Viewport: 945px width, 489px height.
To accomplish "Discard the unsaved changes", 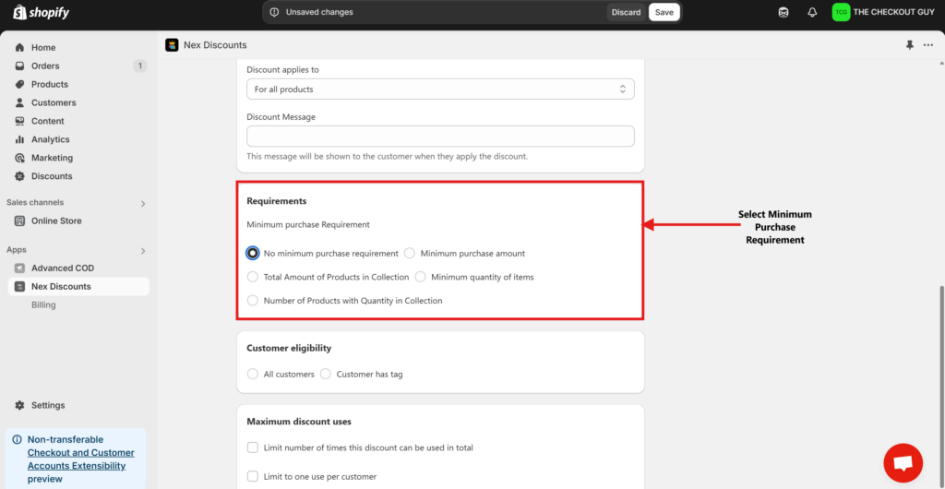I will [626, 12].
